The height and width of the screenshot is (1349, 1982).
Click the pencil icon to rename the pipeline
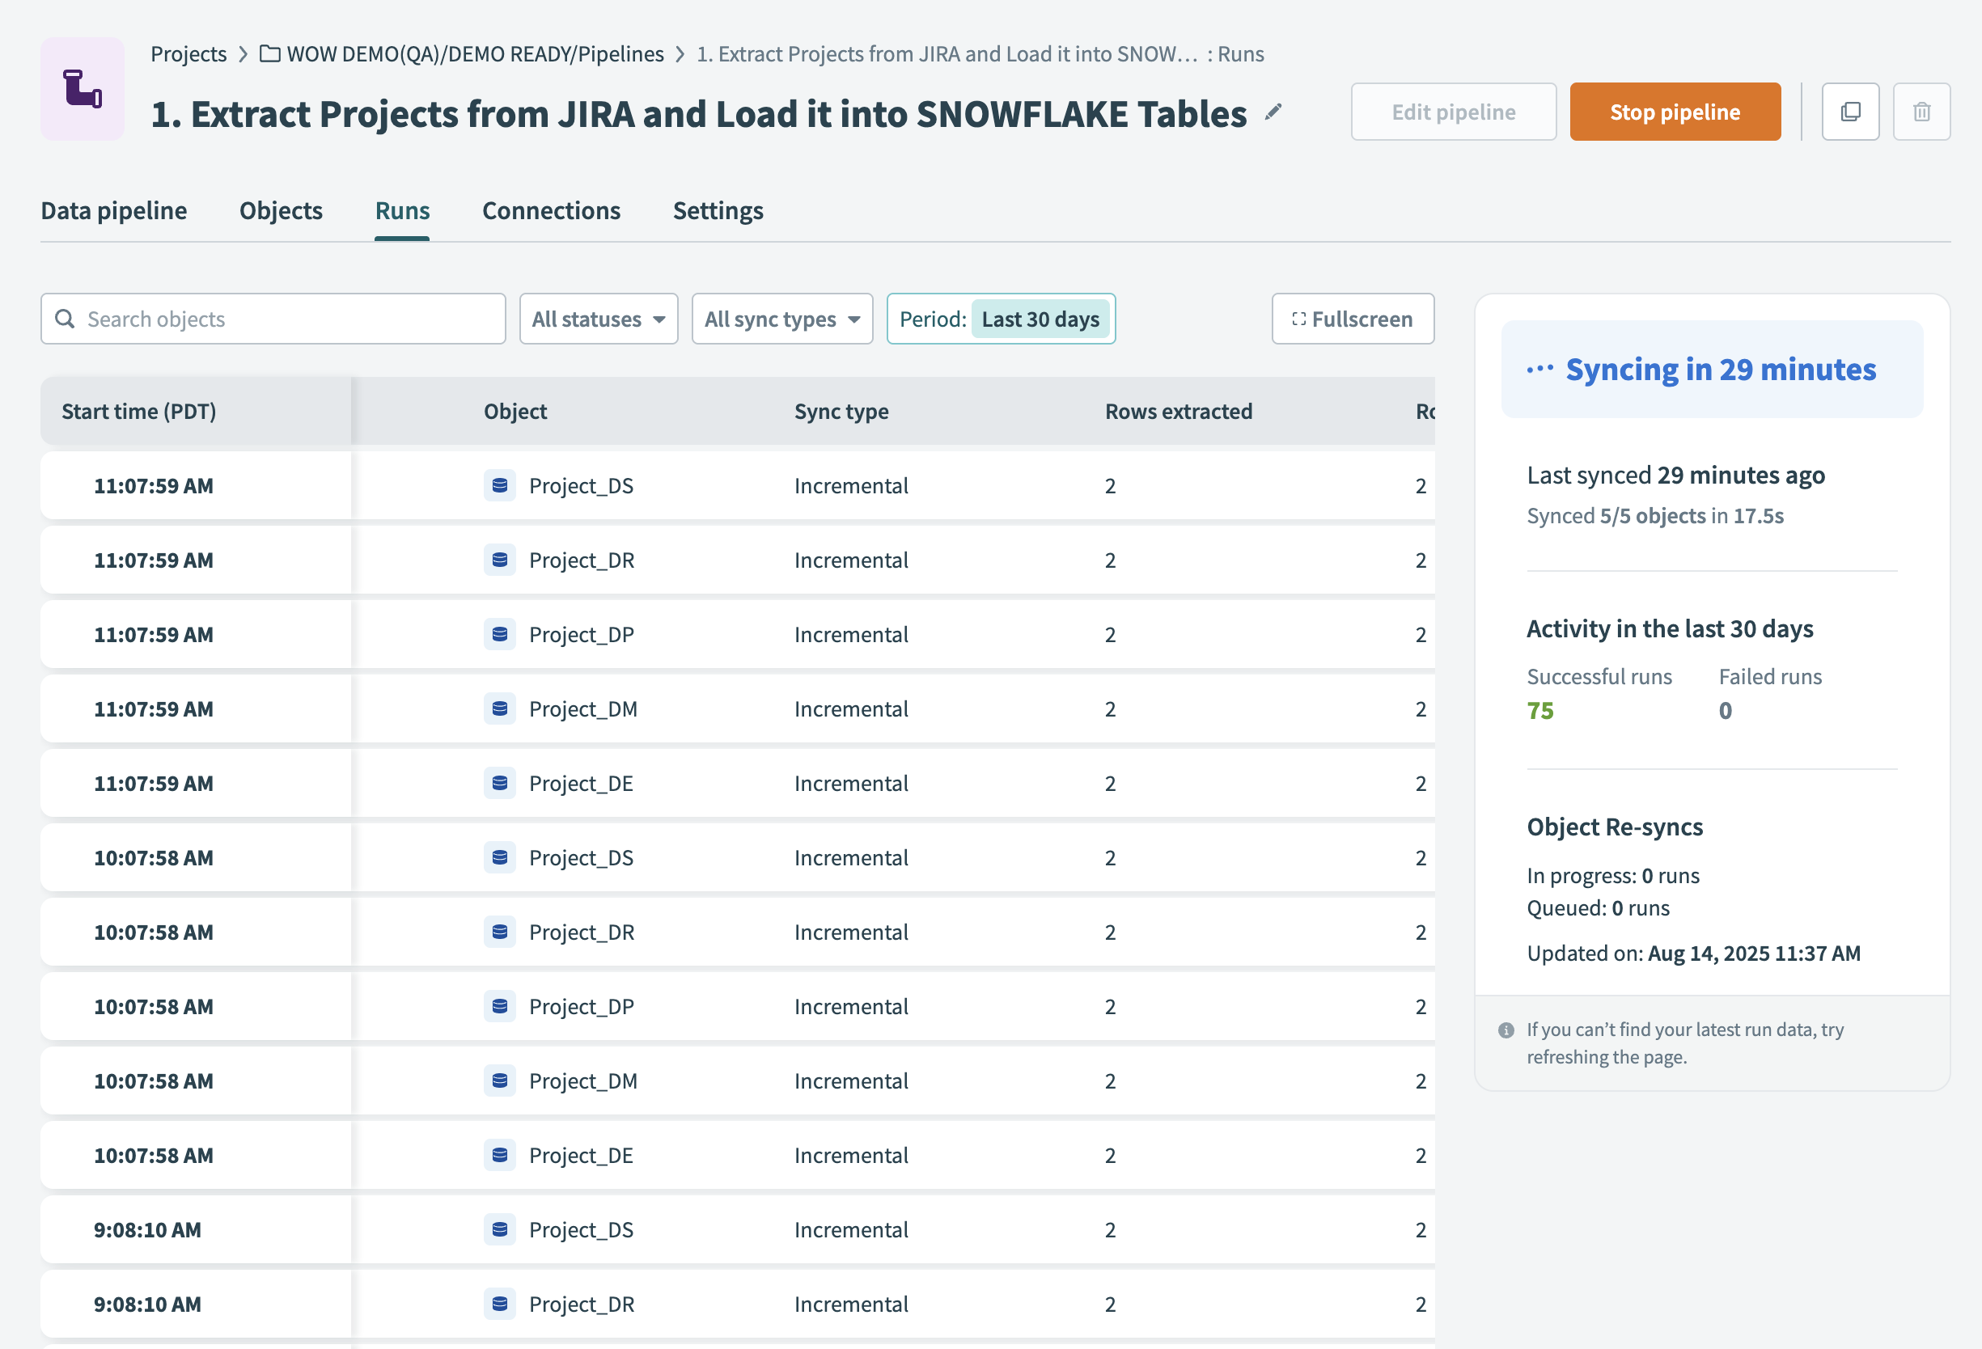coord(1273,112)
